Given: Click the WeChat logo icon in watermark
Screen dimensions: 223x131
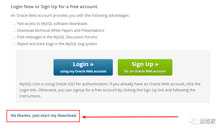Looking at the screenshot, I should [x=194, y=121].
